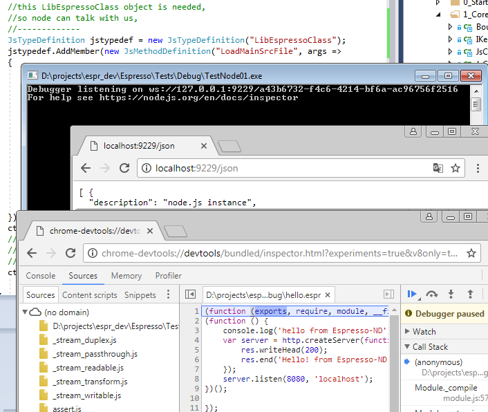488x412 pixels.
Task: Go back in the localhost:9229/json window
Action: [x=86, y=168]
